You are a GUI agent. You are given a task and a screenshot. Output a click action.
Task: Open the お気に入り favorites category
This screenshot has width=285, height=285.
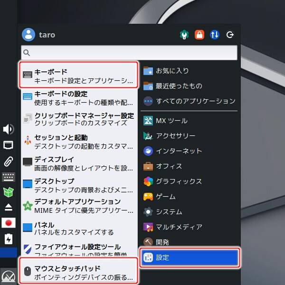[x=189, y=71]
